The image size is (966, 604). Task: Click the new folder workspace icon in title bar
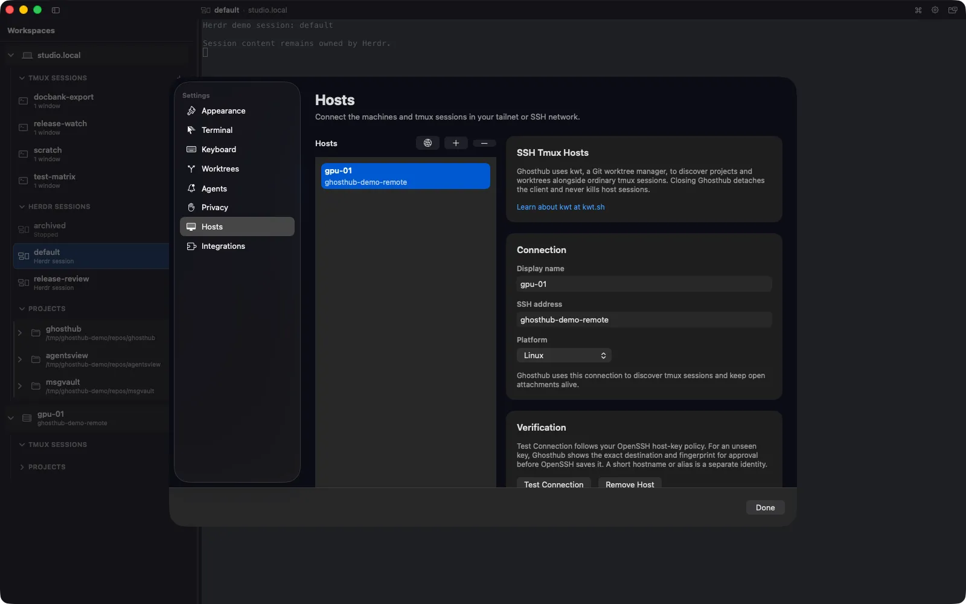click(x=953, y=10)
